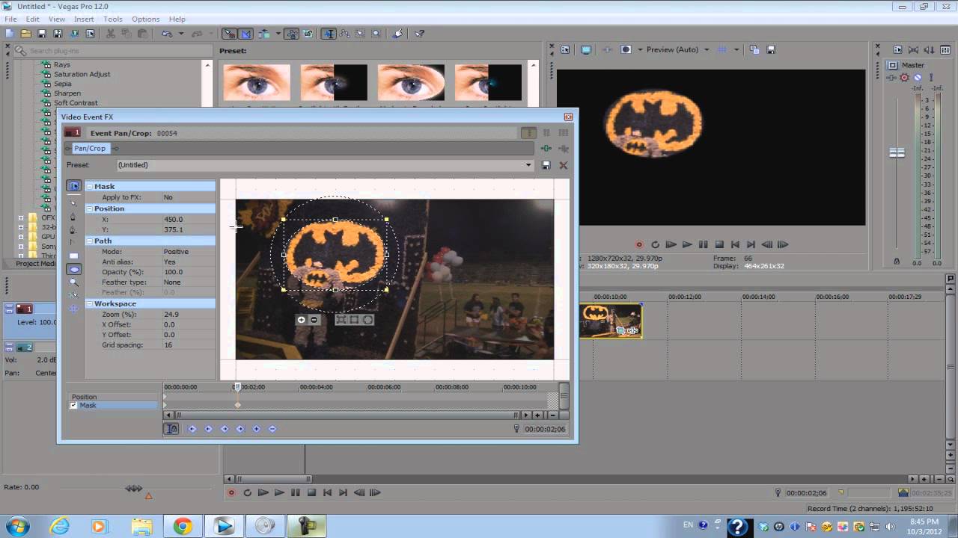Click the Master bus FX icon
The image size is (958, 538).
tap(893, 77)
